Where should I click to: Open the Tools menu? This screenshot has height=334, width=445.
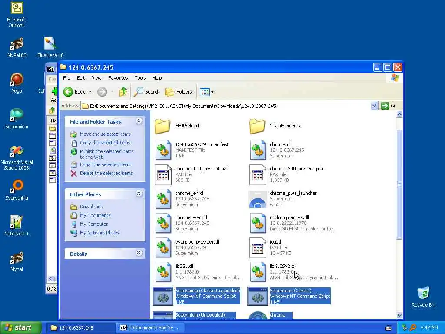pos(140,78)
